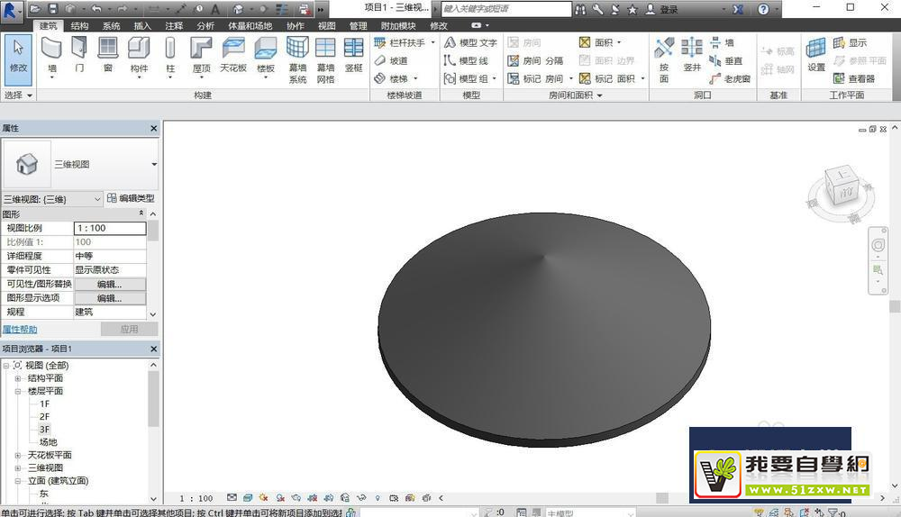Click the Undo arrow in quick access toolbar
Screen dimensions: 901x517
pyautogui.click(x=96, y=9)
